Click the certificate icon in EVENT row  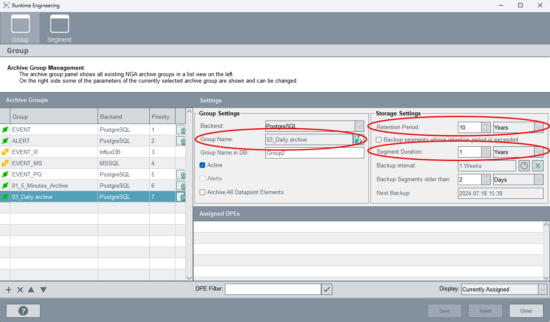coord(181,130)
